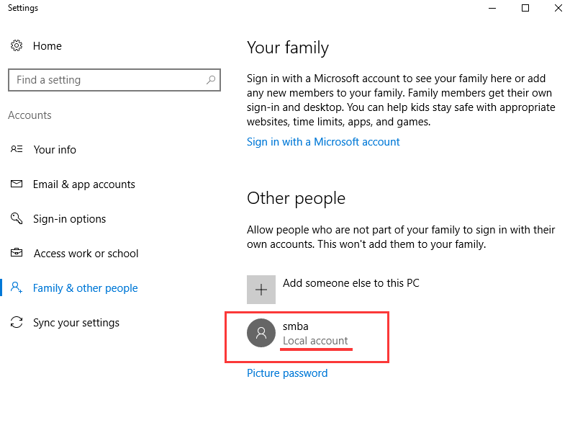The height and width of the screenshot is (446, 570).
Task: Focus the Find a setting field
Action: tap(114, 80)
